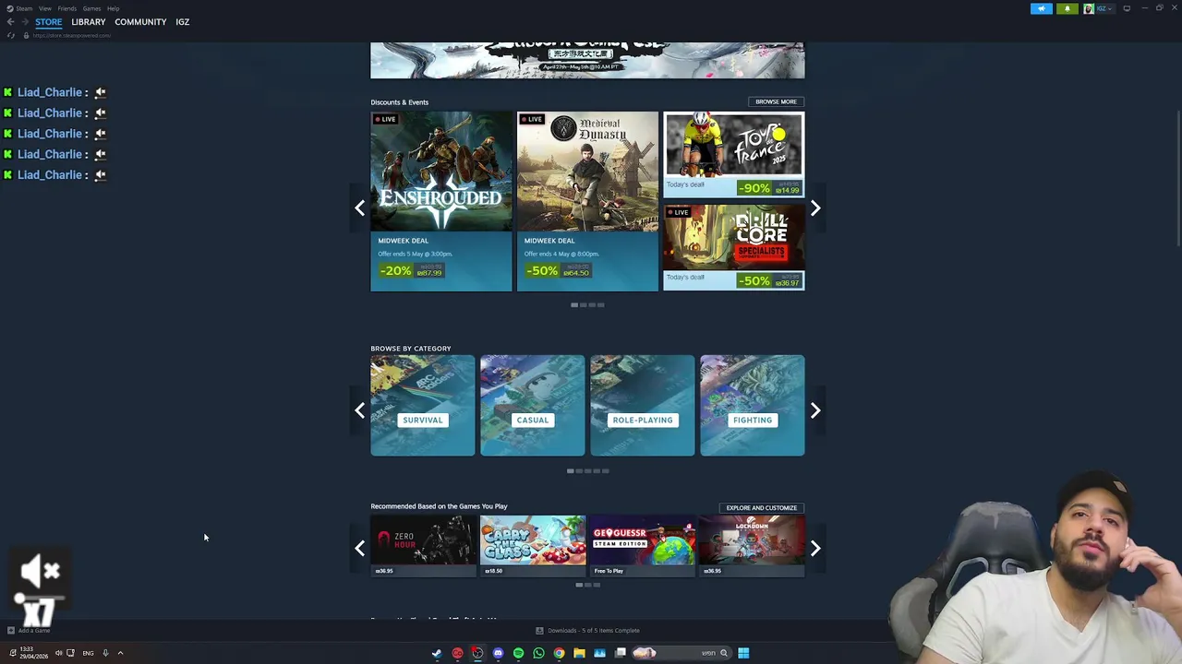1182x664 pixels.
Task: Open Steam from the taskbar
Action: click(x=437, y=653)
